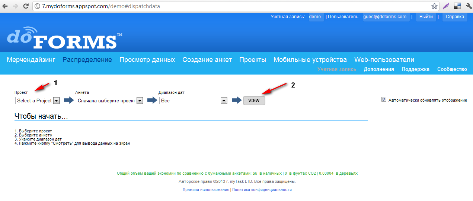Open the Политика конфиденциальности link
Image resolution: width=473 pixels, height=201 pixels.
pos(262,190)
